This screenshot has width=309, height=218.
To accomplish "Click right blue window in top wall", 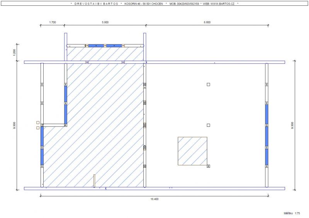I will click(114, 46).
